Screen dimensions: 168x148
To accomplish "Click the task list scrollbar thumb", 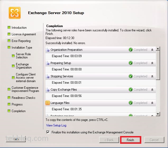I will 158,65.
